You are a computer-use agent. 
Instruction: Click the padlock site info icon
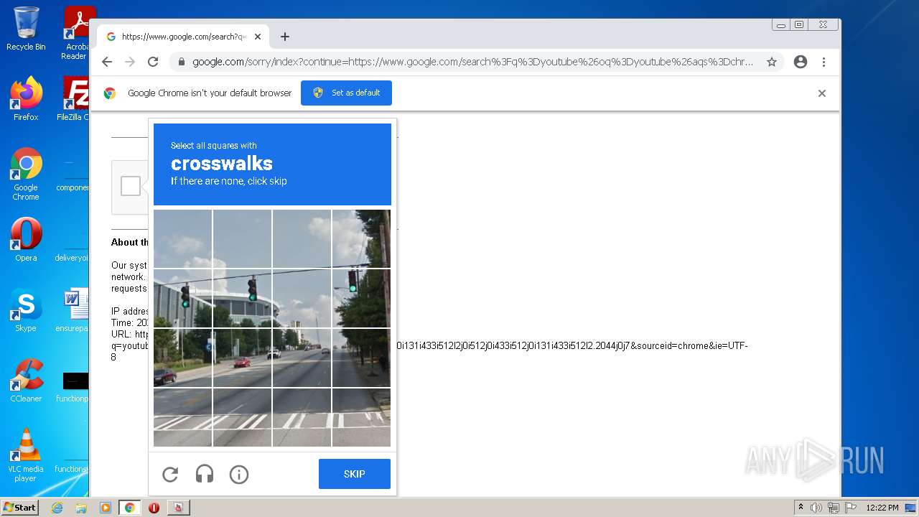182,62
